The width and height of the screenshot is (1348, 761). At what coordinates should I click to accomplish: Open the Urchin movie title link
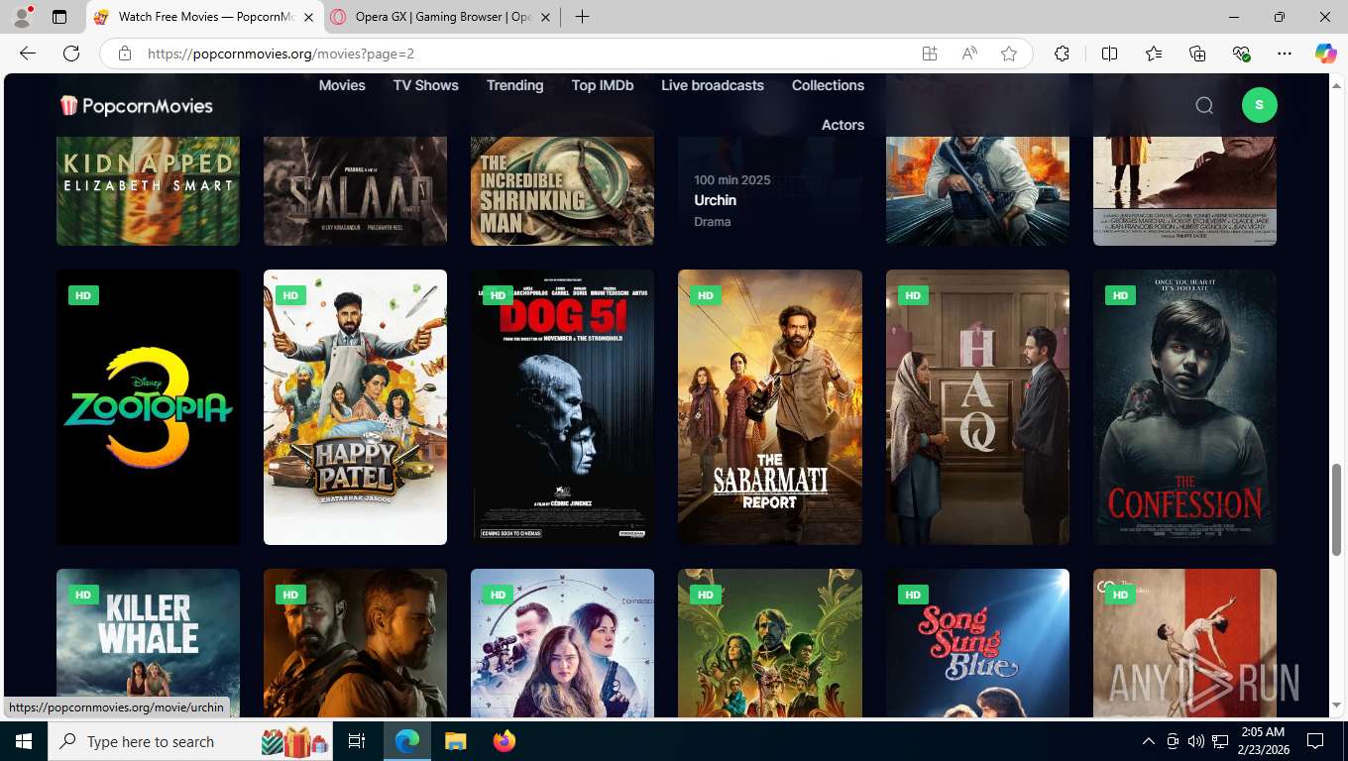pyautogui.click(x=715, y=200)
